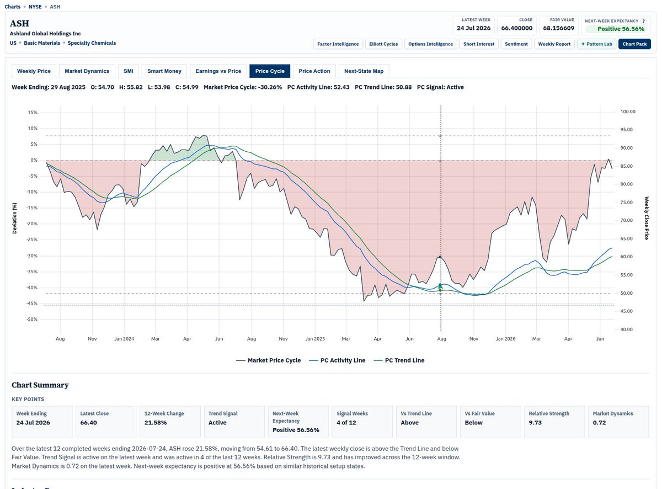Image resolution: width=662 pixels, height=489 pixels.
Task: Click the green trend line marker at crosshair
Action: click(x=440, y=290)
